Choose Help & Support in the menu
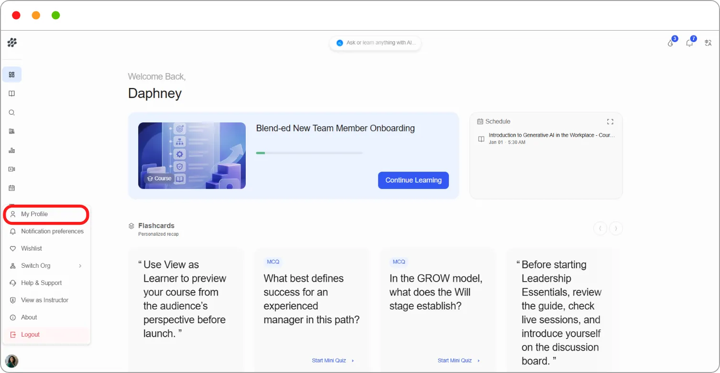This screenshot has height=373, width=720. (x=46, y=283)
